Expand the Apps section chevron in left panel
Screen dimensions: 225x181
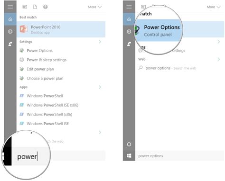coord(100,87)
